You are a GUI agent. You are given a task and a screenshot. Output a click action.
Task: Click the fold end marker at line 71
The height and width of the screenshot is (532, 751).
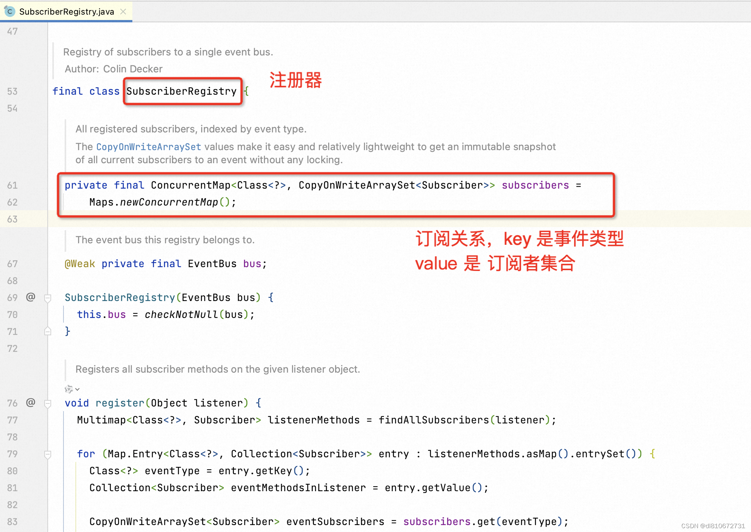click(48, 331)
